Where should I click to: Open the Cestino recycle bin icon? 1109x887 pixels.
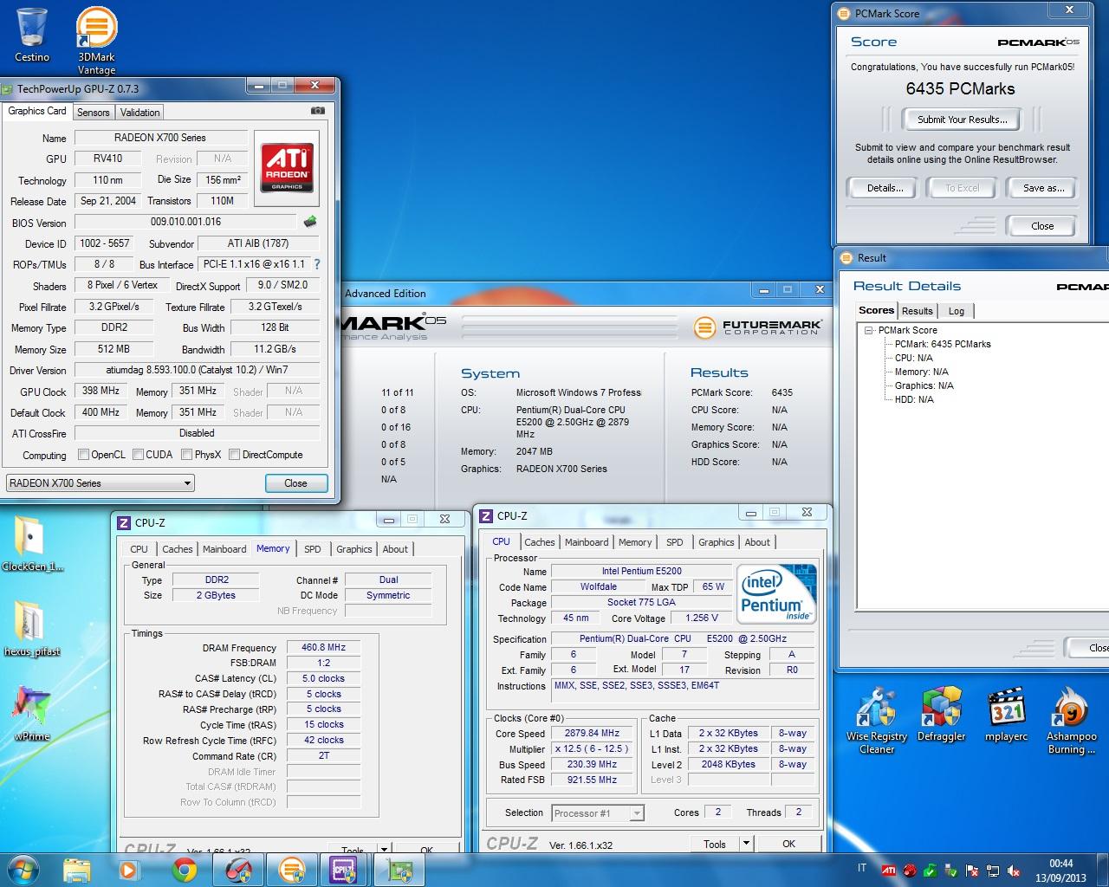click(32, 35)
